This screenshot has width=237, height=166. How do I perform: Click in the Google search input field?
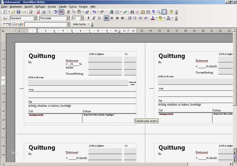[x=46, y=24]
